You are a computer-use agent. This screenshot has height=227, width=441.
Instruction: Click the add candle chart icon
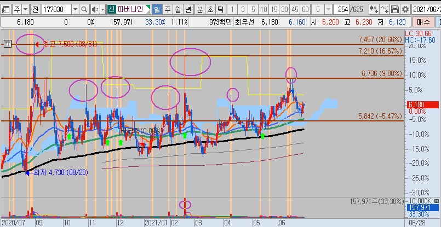374,9
